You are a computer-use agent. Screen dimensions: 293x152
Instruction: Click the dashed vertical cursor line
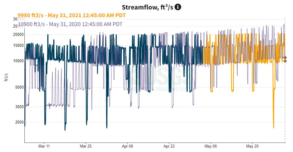[285, 104]
